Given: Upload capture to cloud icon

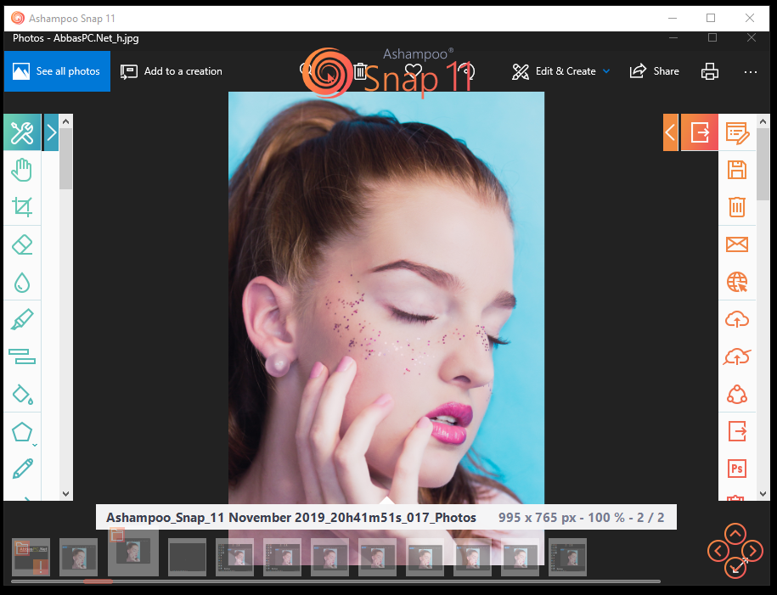Looking at the screenshot, I should tap(737, 319).
